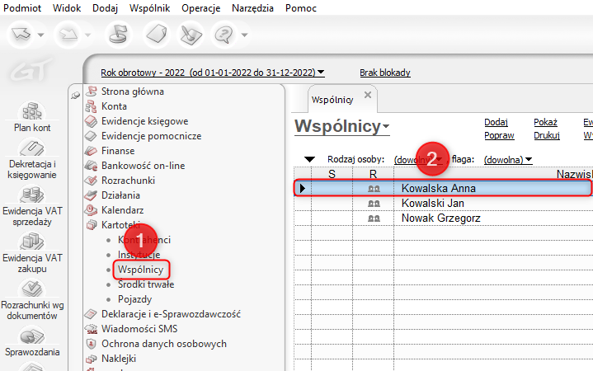This screenshot has height=371, width=593.
Task: Open the Operacje menu
Action: click(x=200, y=8)
